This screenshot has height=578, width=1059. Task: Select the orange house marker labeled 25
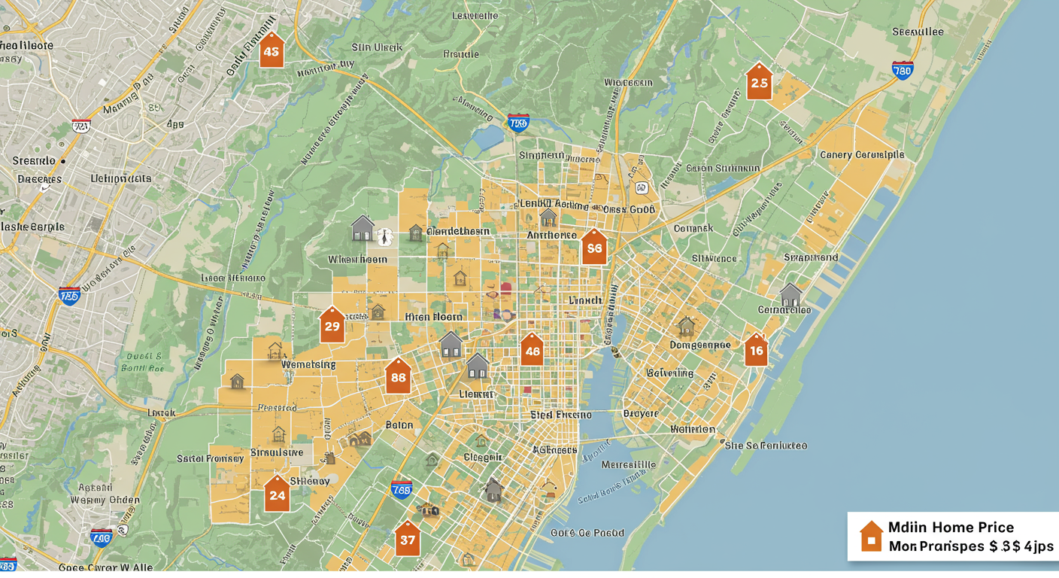[759, 82]
